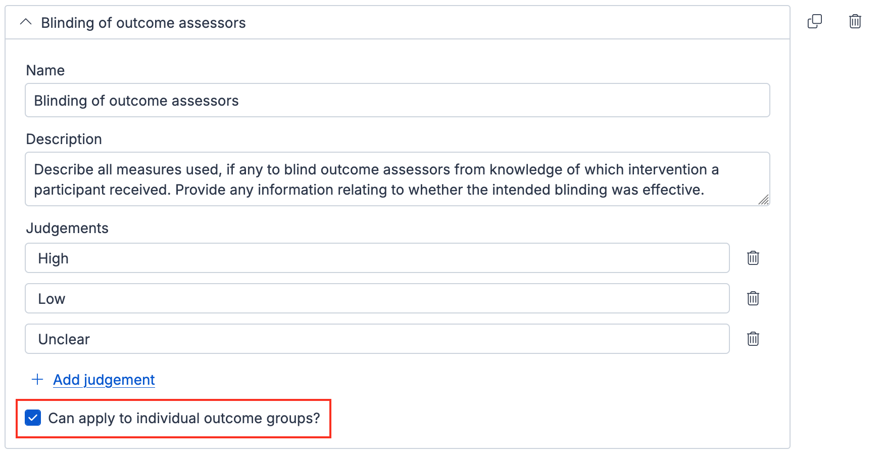The image size is (885, 453).
Task: Uncheck Can apply to individual outcome groups
Action: tap(33, 418)
